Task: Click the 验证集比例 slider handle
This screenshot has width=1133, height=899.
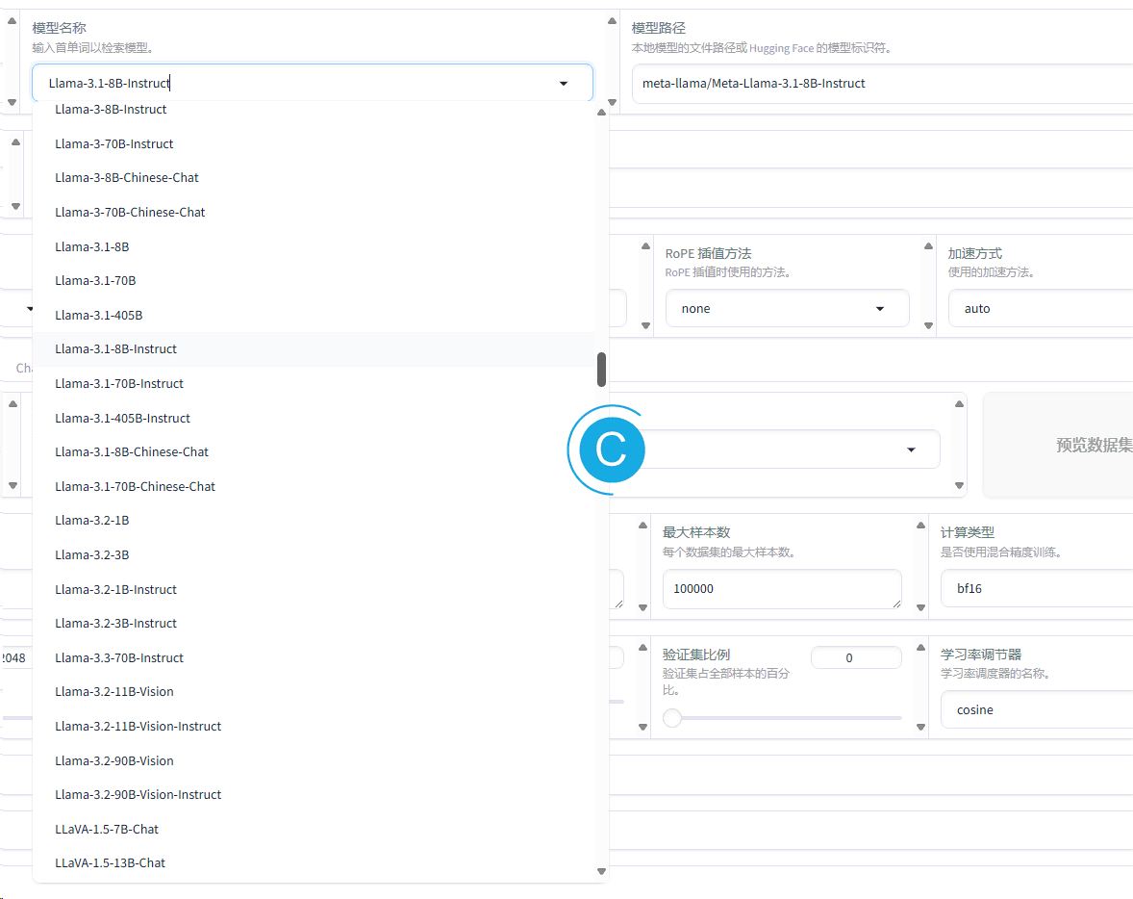Action: click(x=672, y=718)
